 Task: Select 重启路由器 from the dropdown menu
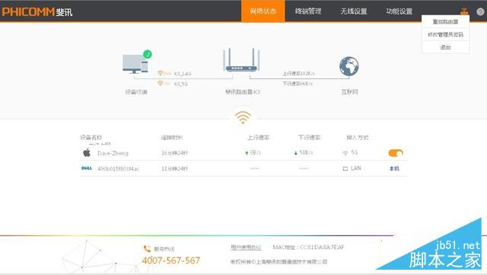coord(445,22)
